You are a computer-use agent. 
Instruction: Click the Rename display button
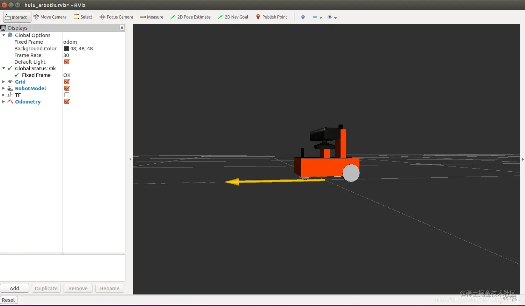[110, 288]
